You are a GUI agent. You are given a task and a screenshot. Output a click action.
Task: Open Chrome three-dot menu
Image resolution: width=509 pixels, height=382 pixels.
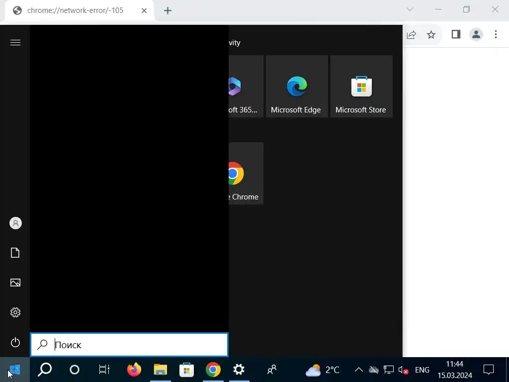(x=496, y=34)
